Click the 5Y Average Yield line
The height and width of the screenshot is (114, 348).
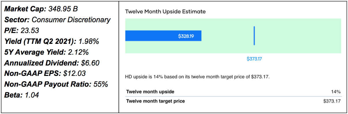coord(46,52)
